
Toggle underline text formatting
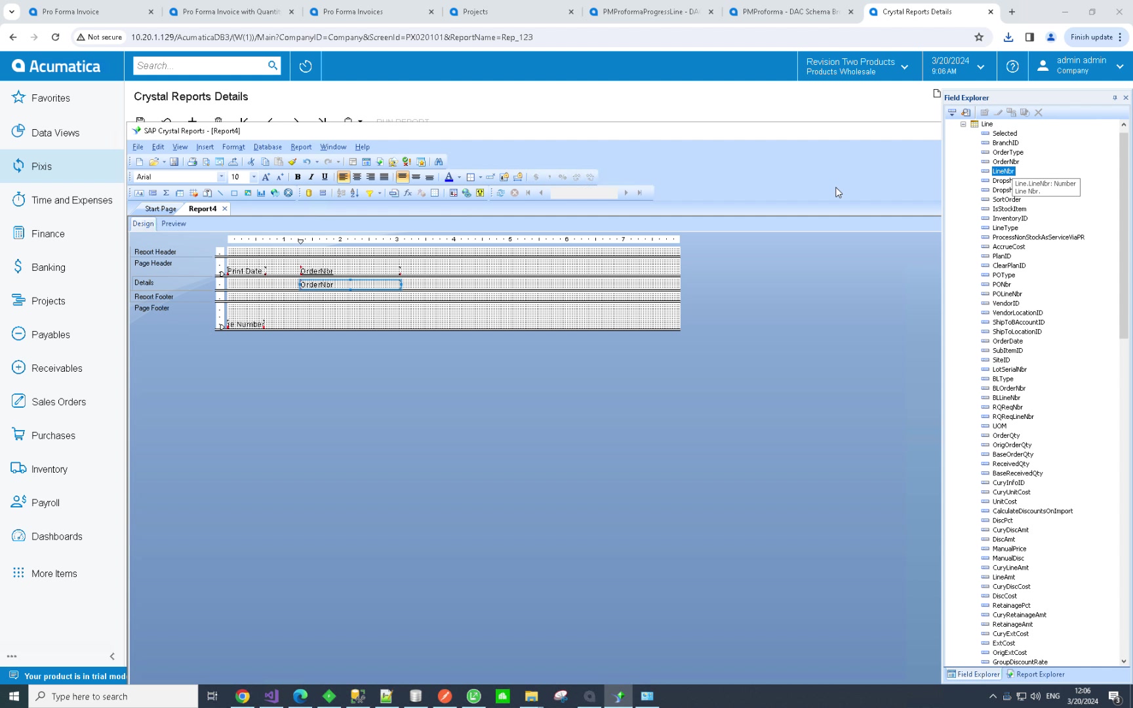[x=325, y=177]
